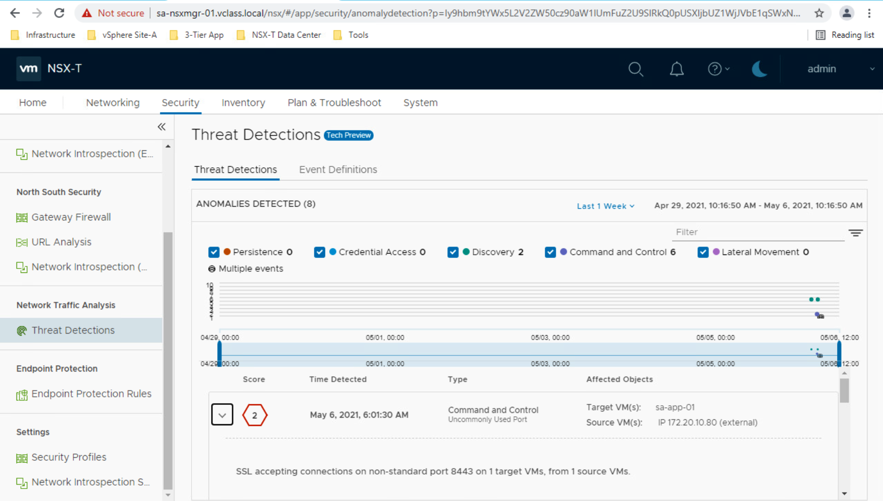Viewport: 883px width, 501px height.
Task: Click the URL Analysis sidebar icon
Action: point(21,243)
